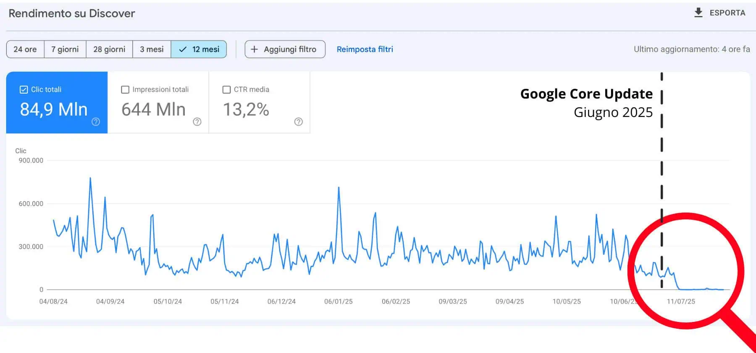The width and height of the screenshot is (756, 353).
Task: Click the 06/01/25 date label
Action: tap(339, 301)
